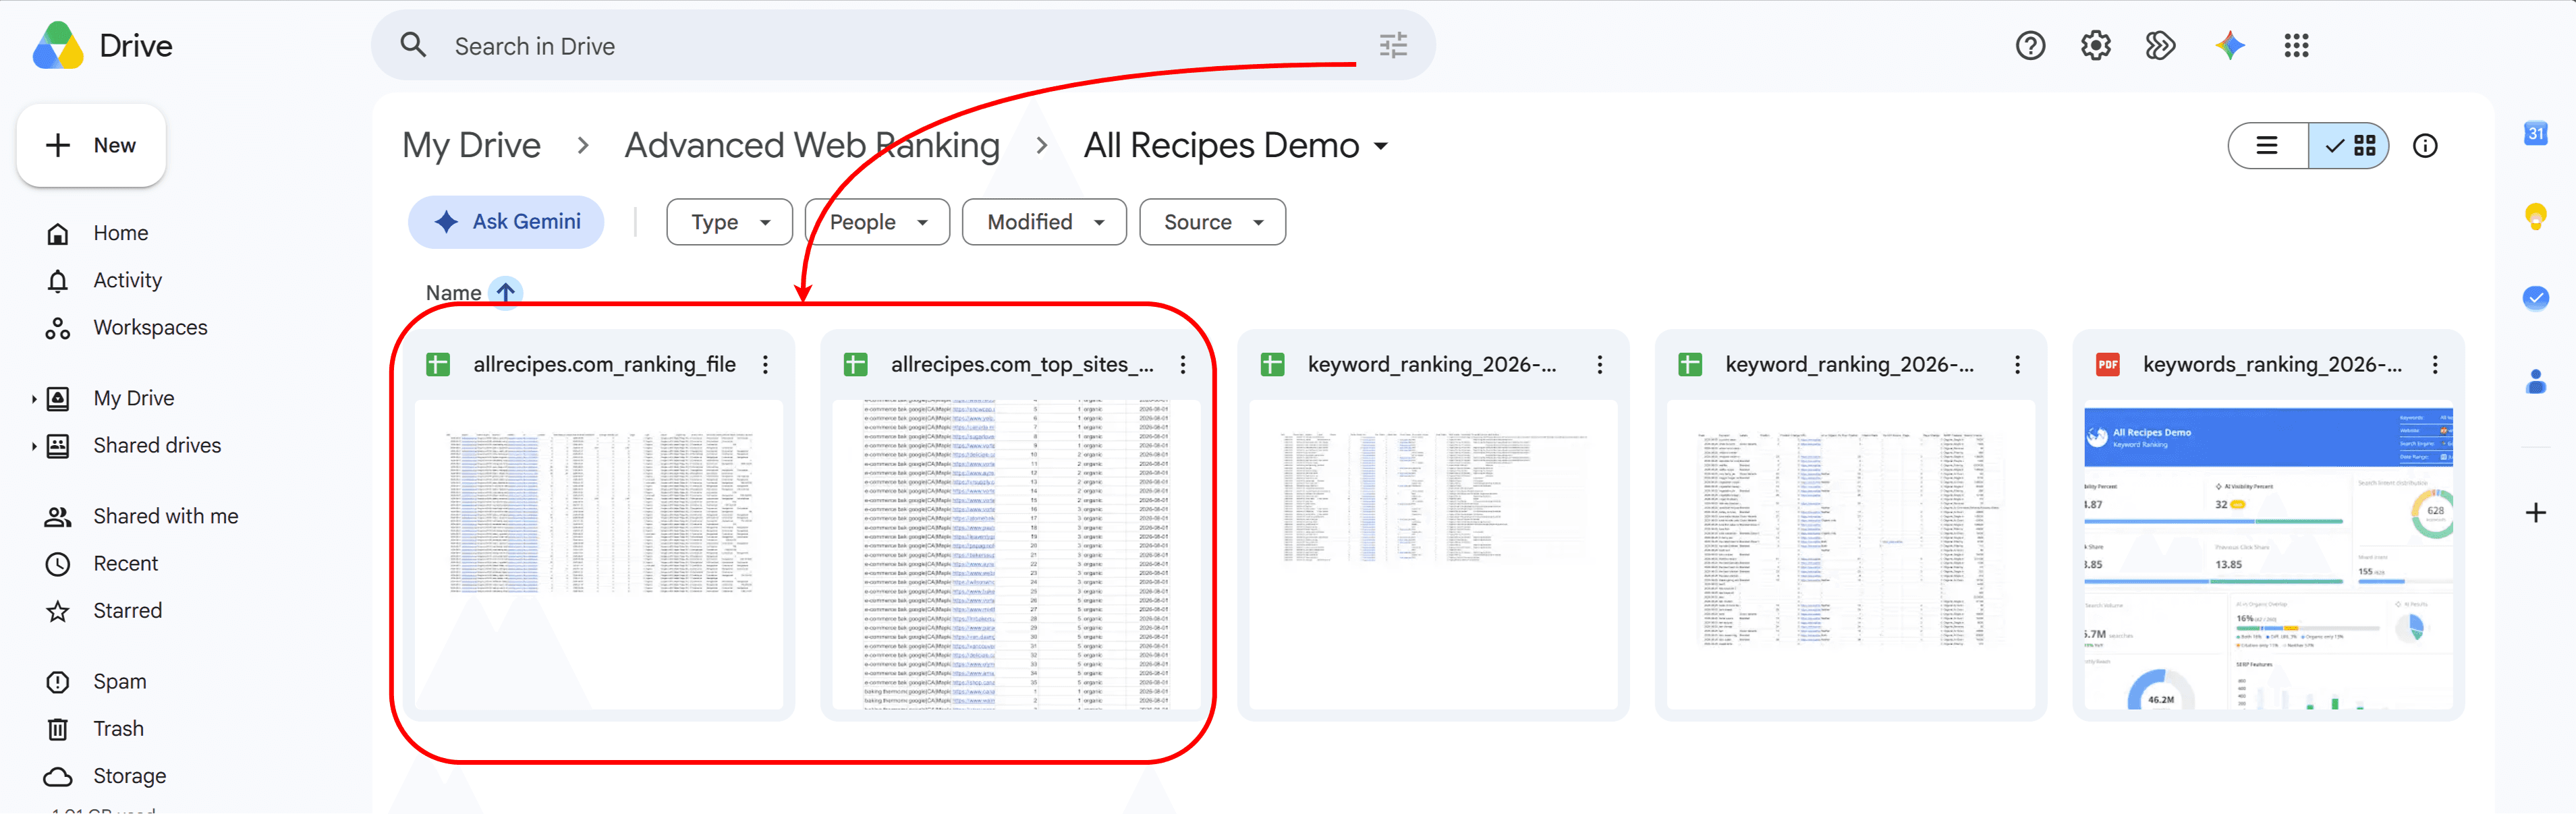This screenshot has height=814, width=2576.
Task: Open the Type filter dropdown
Action: (729, 222)
